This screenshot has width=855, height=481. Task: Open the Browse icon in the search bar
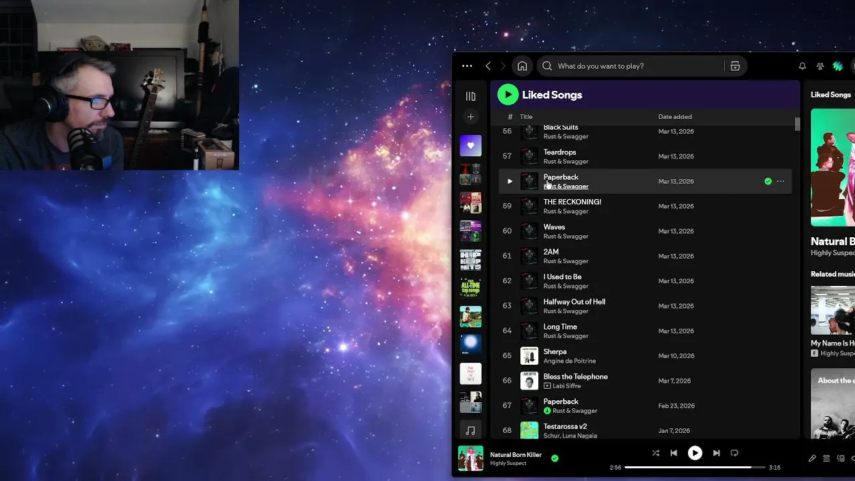(x=735, y=66)
